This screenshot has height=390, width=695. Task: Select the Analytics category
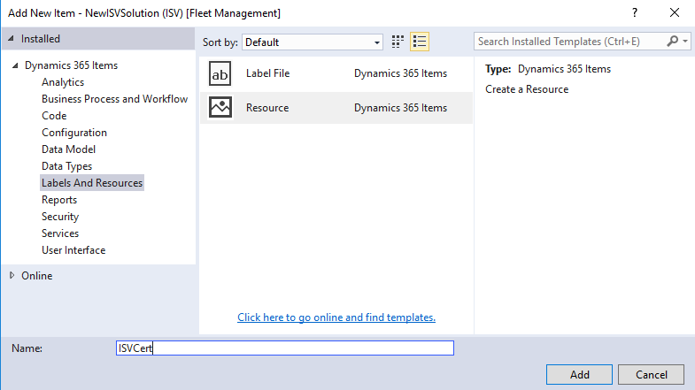[x=63, y=82]
